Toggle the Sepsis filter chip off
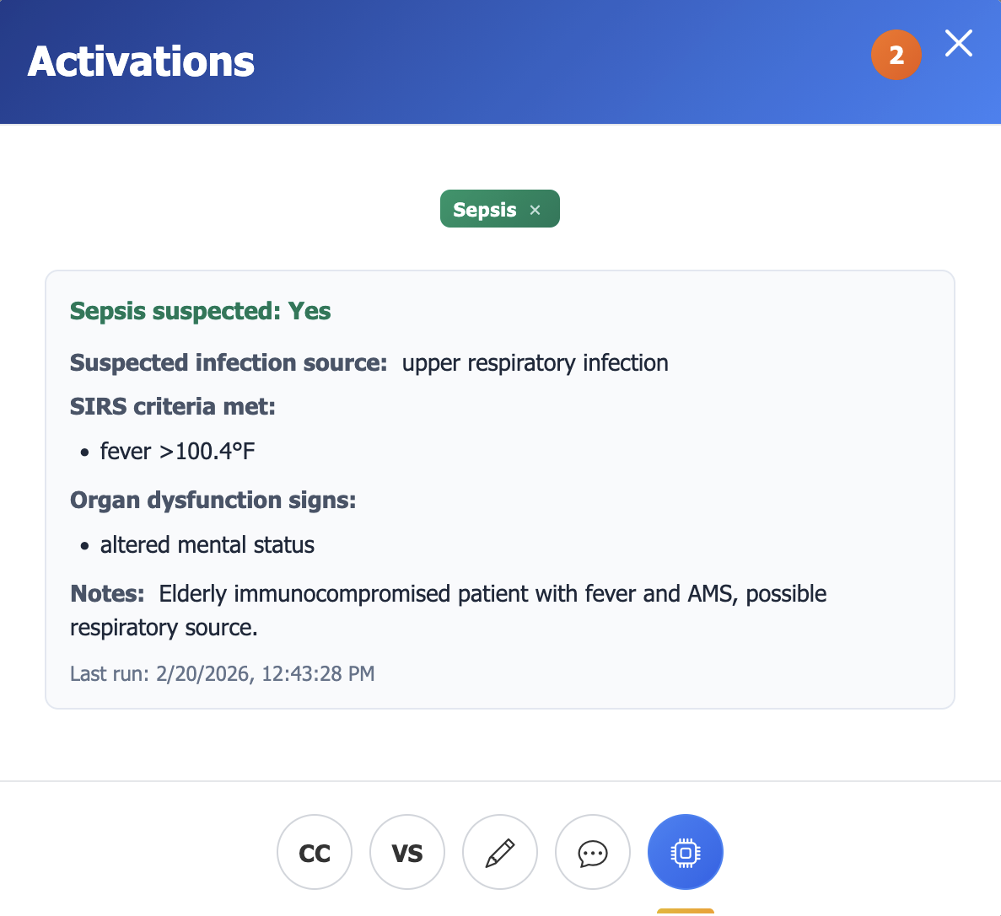The image size is (1001, 916). point(499,208)
